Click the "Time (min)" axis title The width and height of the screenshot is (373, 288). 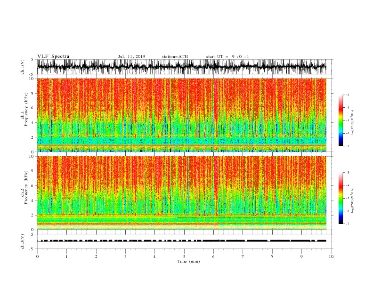[188, 261]
